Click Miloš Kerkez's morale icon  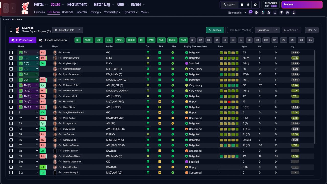pyautogui.click(x=173, y=118)
